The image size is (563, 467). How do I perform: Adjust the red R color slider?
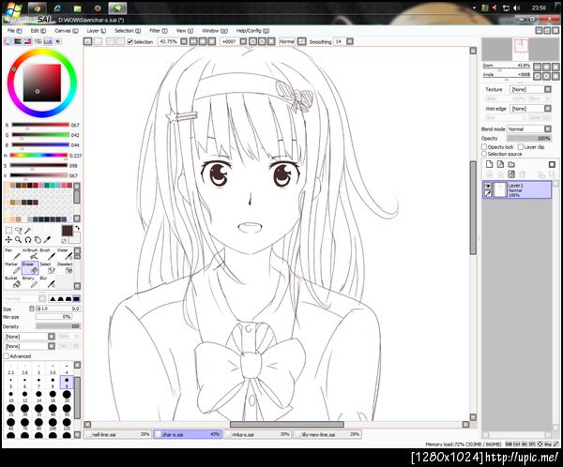tap(40, 125)
